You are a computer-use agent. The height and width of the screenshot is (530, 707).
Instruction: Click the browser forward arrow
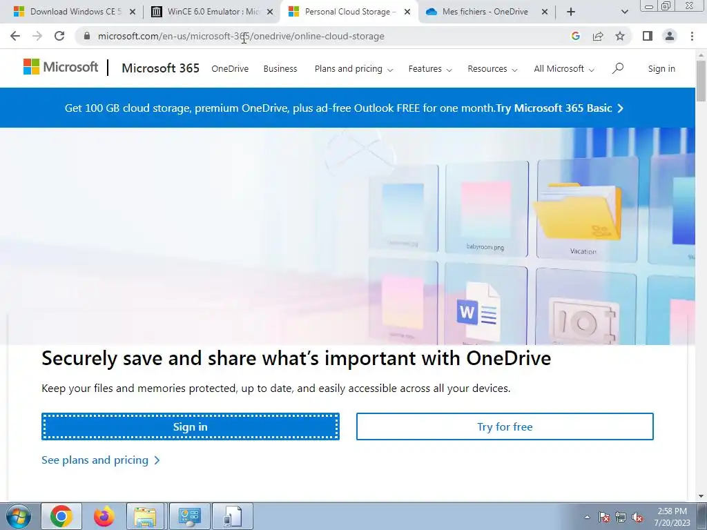(37, 36)
